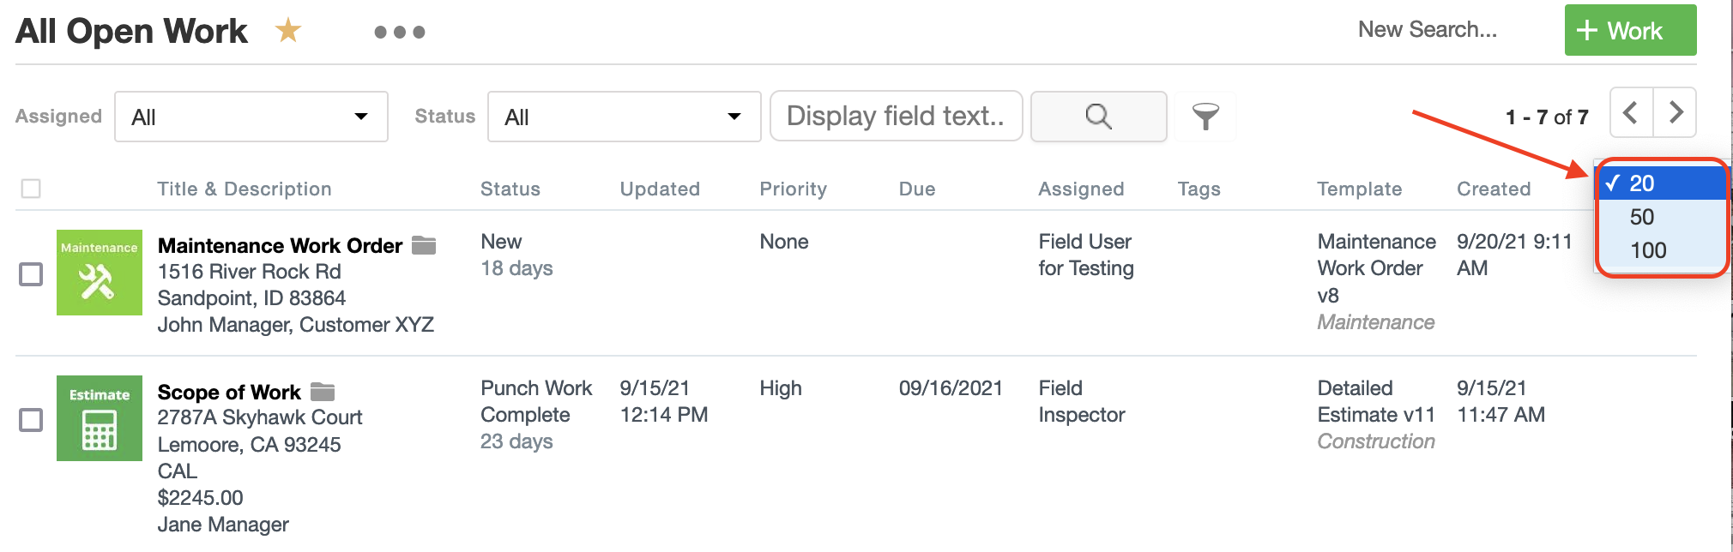The width and height of the screenshot is (1733, 552).
Task: Go to next page with right chevron
Action: tap(1675, 112)
